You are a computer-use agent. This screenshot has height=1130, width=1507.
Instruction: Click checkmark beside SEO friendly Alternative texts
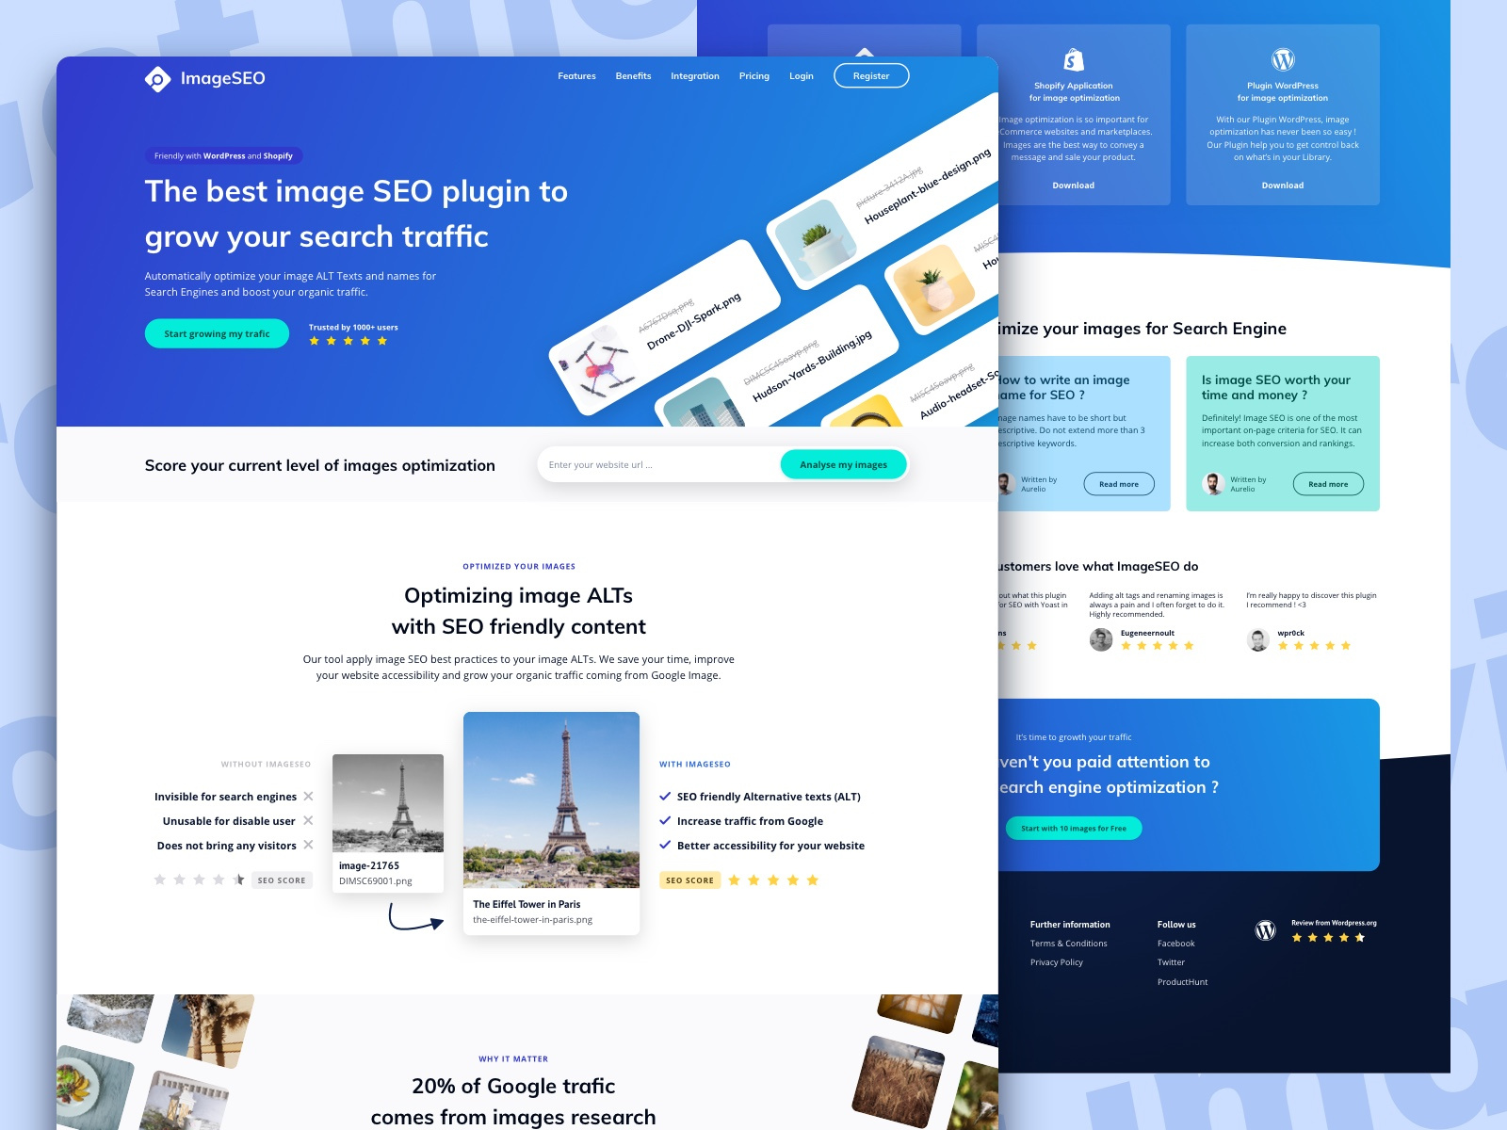coord(665,797)
